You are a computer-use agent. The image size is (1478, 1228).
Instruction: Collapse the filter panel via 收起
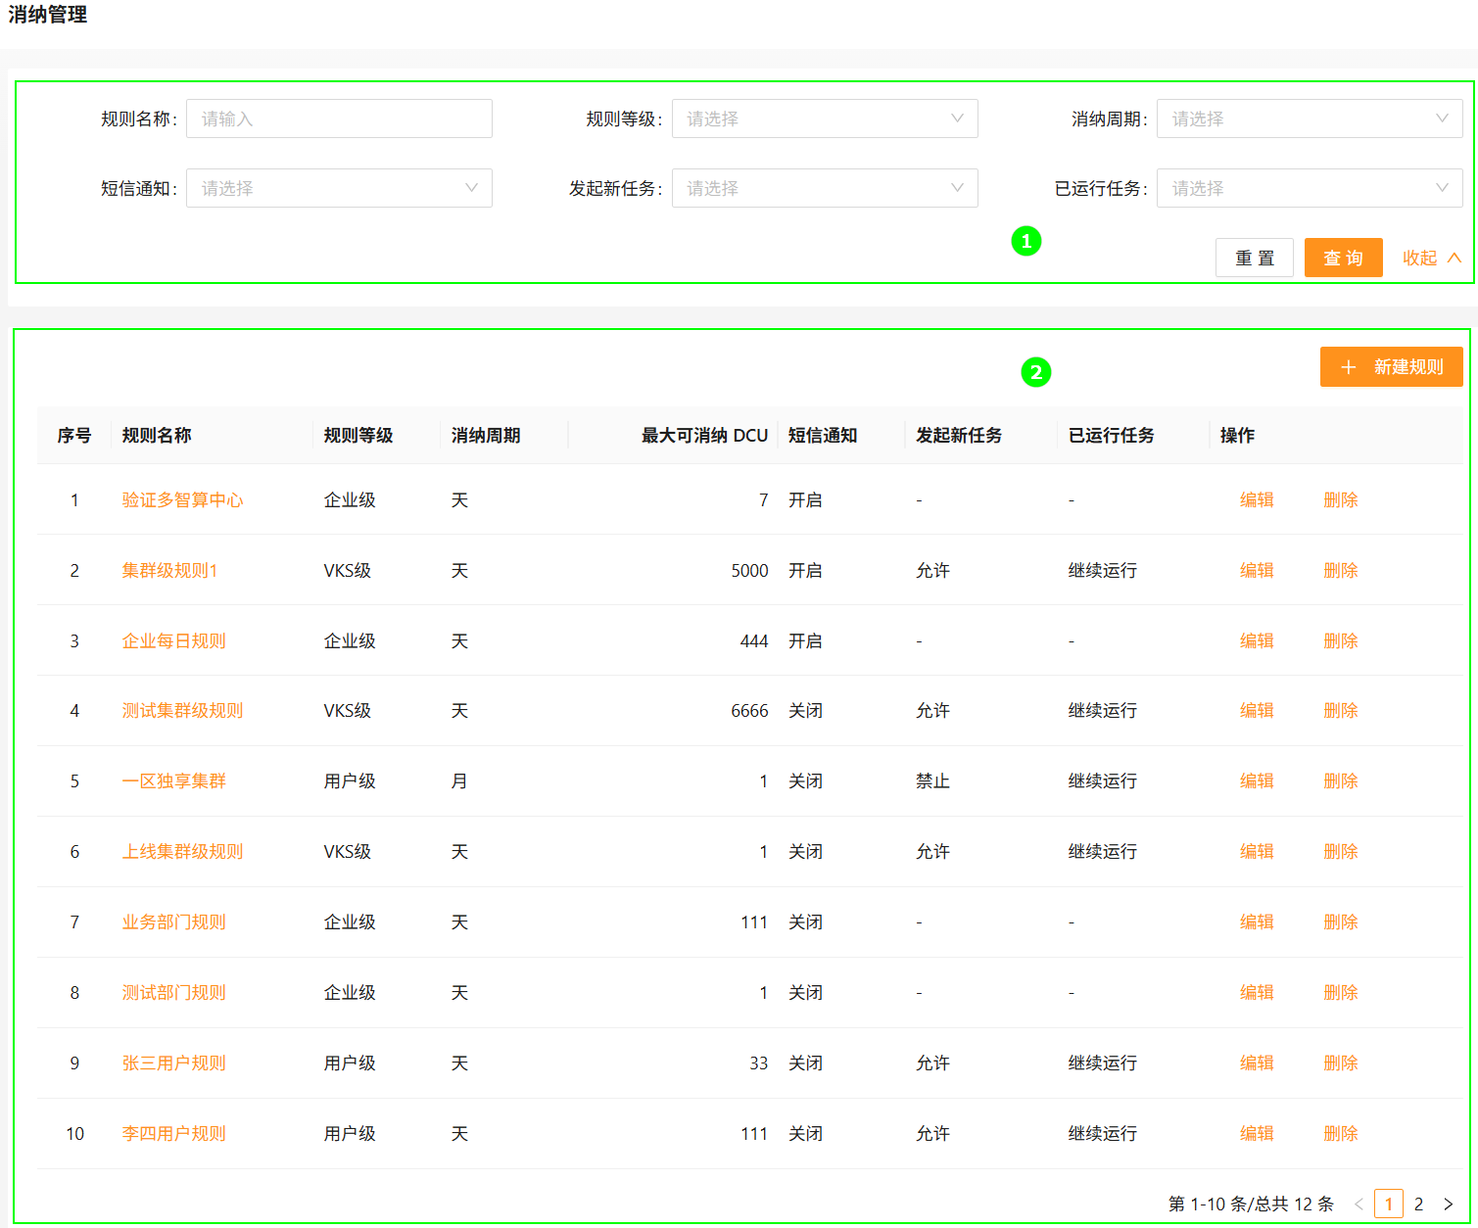tap(1431, 258)
